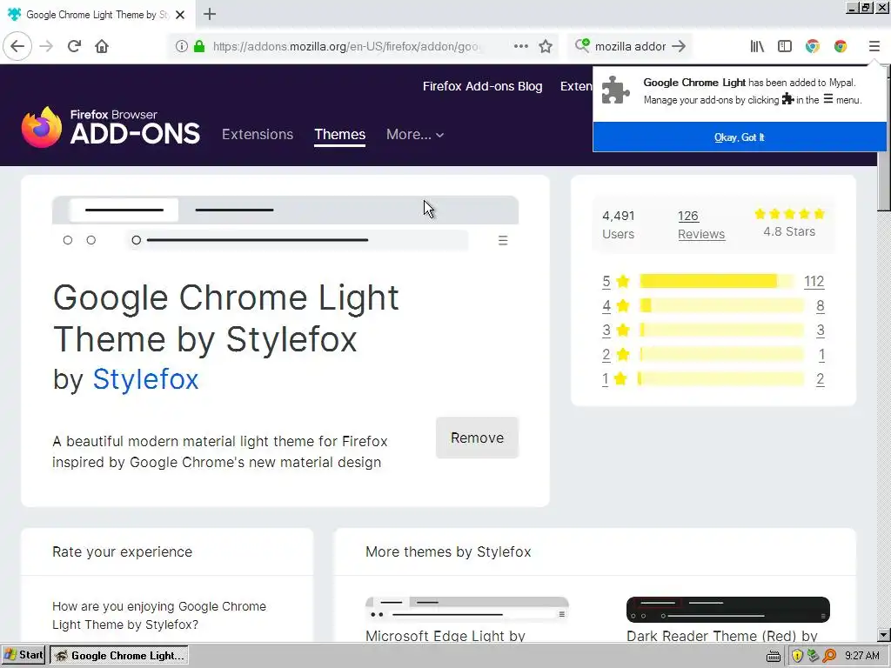The width and height of the screenshot is (891, 668).
Task: Click the Microsoft Edge Light by title link
Action: click(x=445, y=636)
